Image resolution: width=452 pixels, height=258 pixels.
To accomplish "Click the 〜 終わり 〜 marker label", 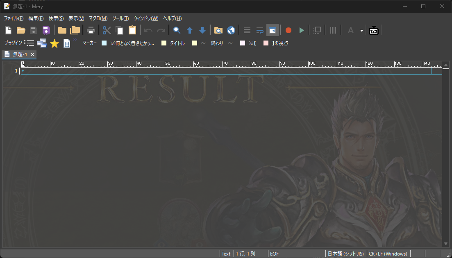I will [217, 43].
